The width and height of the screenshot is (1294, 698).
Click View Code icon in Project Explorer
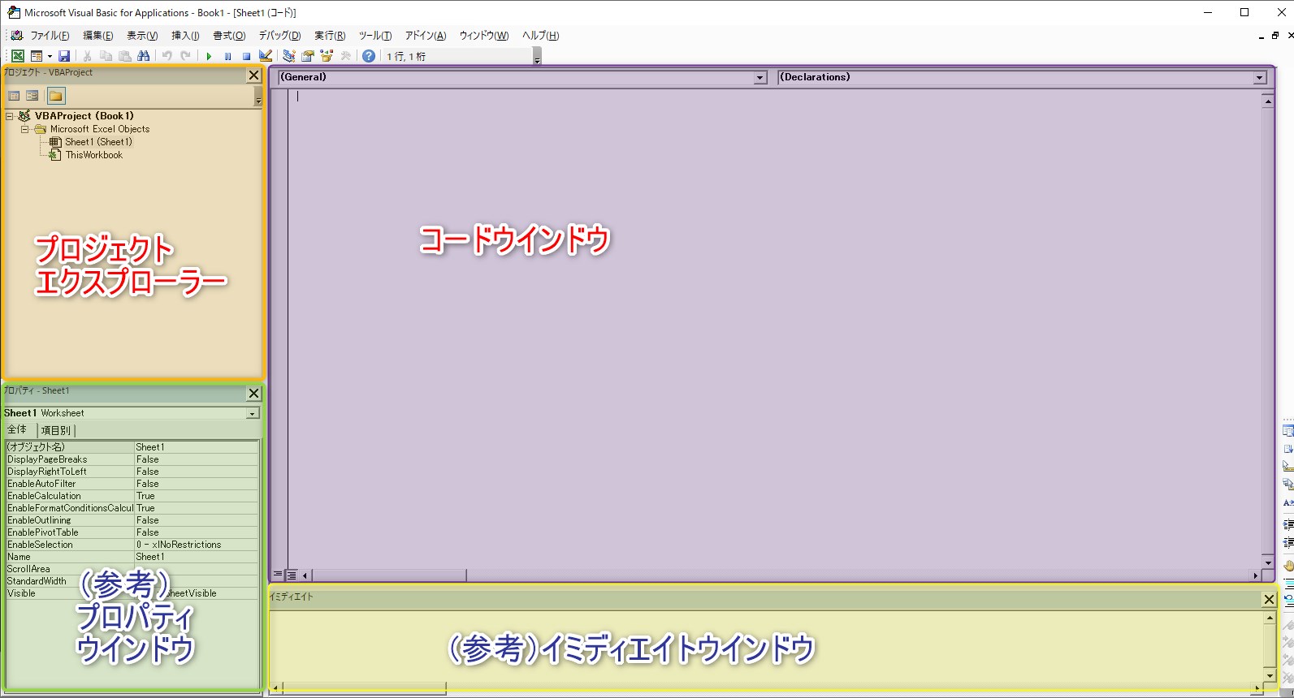[x=14, y=96]
